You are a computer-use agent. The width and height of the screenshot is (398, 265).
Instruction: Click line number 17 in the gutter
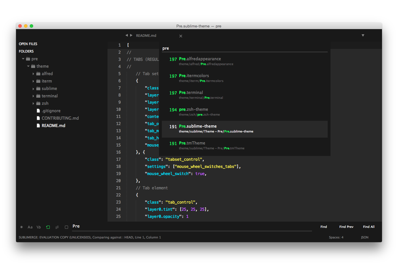point(118,159)
